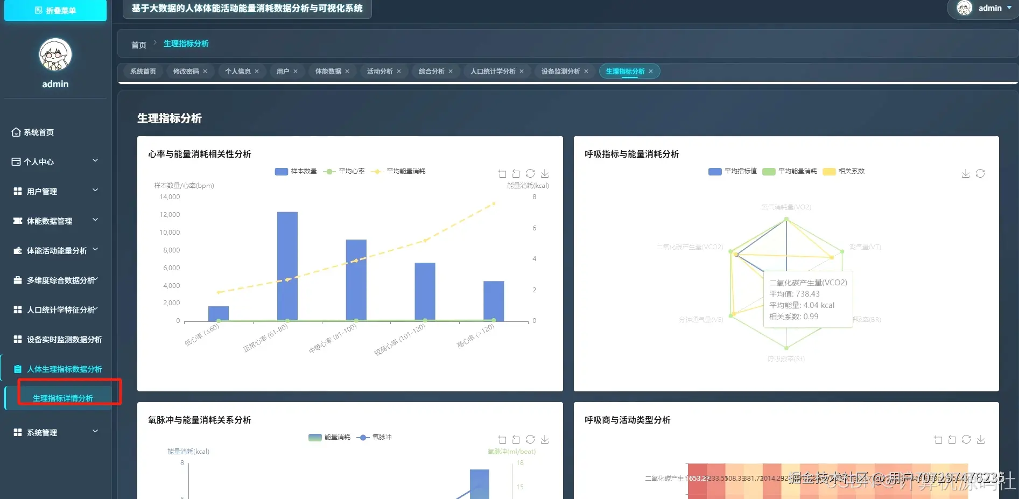This screenshot has height=499, width=1019.
Task: Save 呼吸商与活动类型分析 chart as image
Action: [x=981, y=439]
